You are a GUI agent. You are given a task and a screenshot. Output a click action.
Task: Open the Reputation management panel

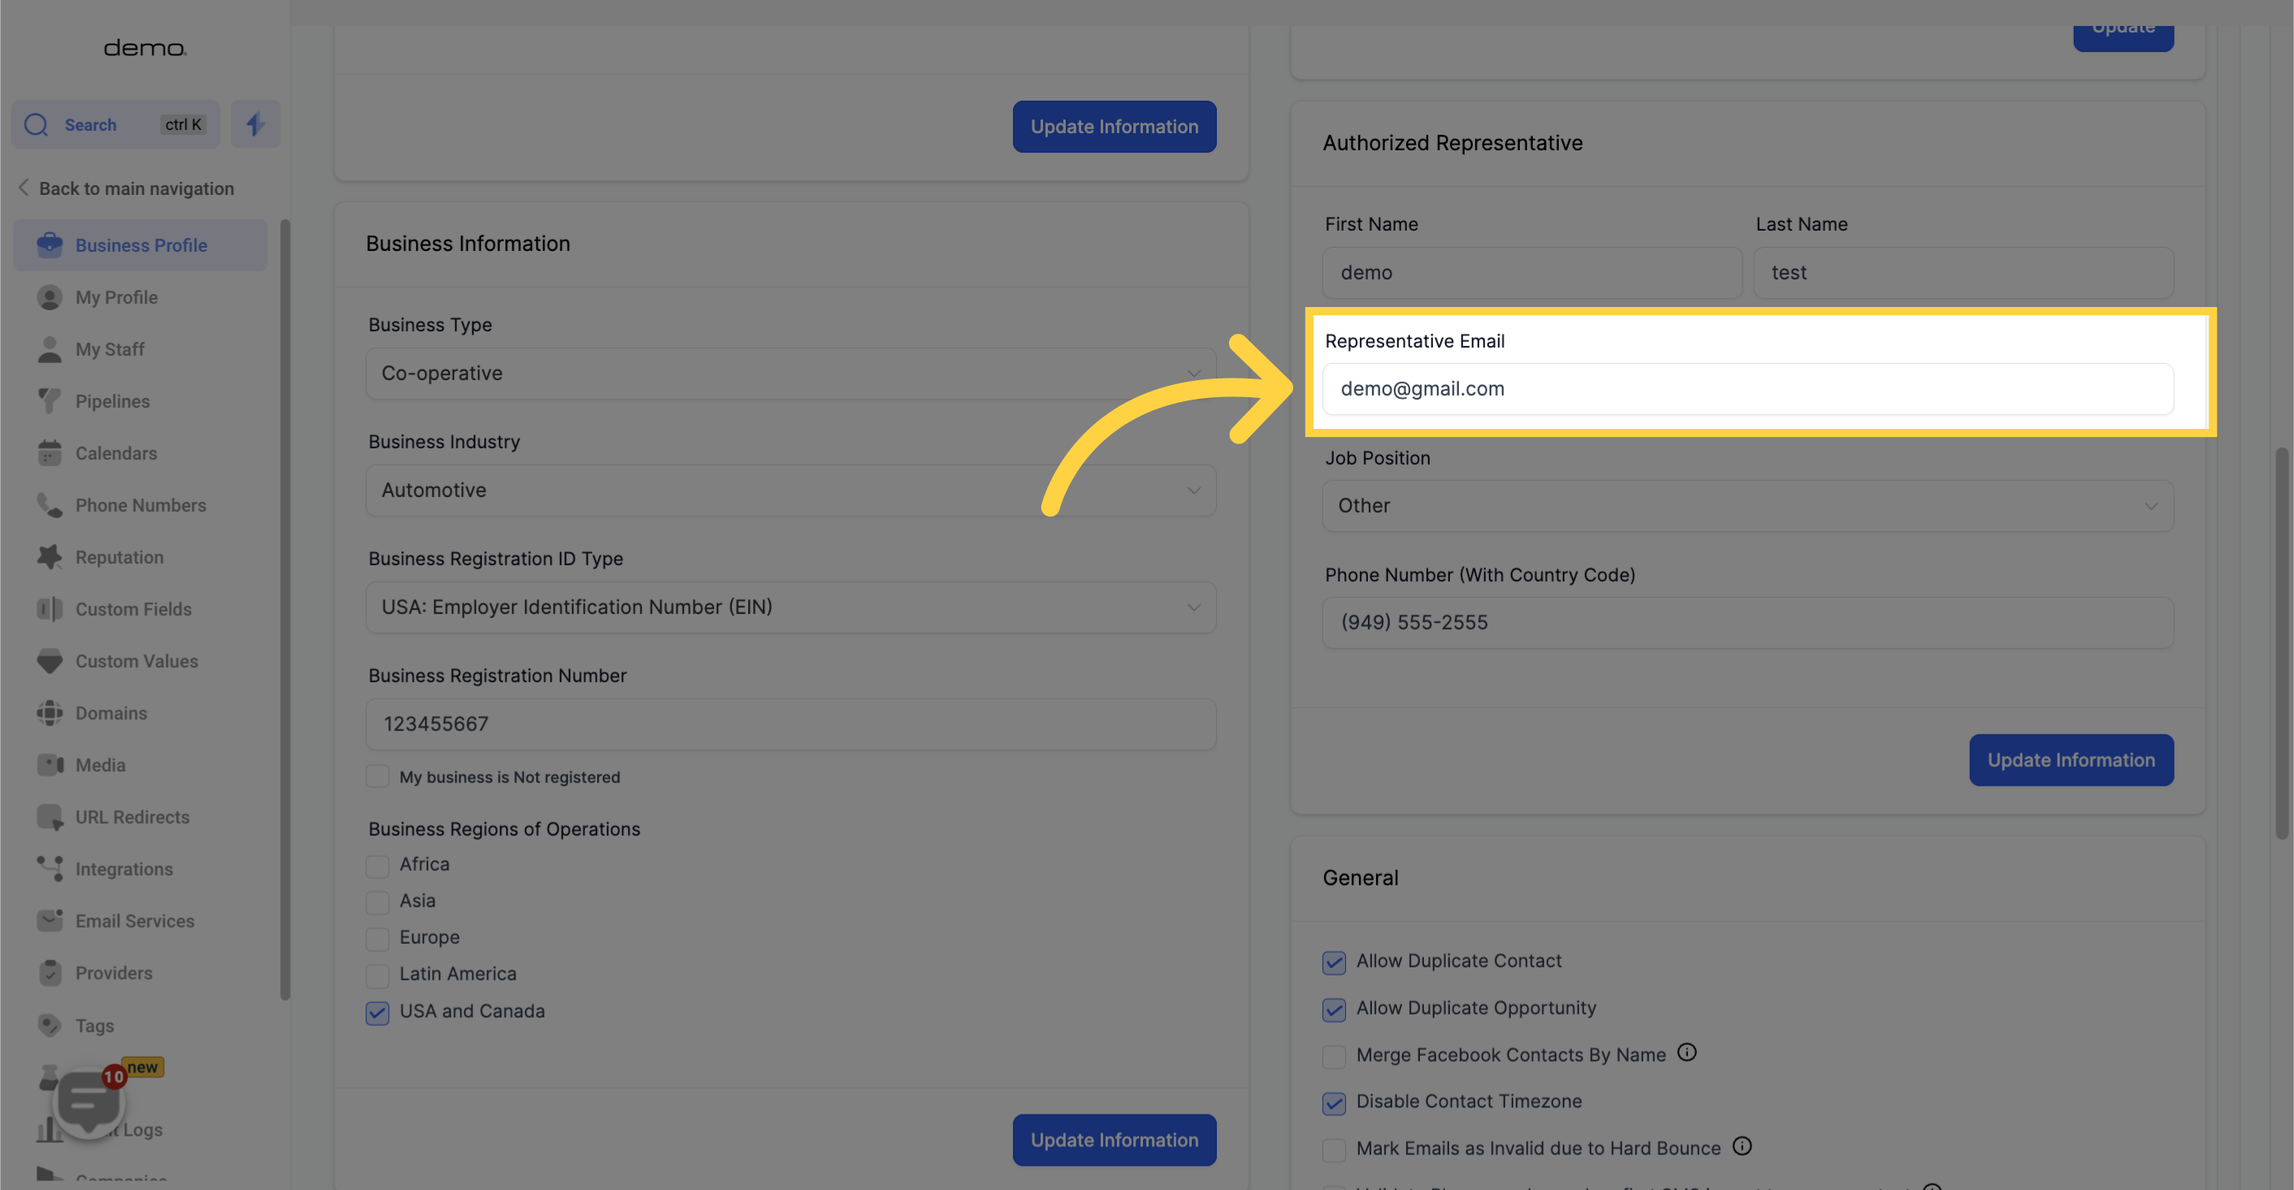coord(119,557)
